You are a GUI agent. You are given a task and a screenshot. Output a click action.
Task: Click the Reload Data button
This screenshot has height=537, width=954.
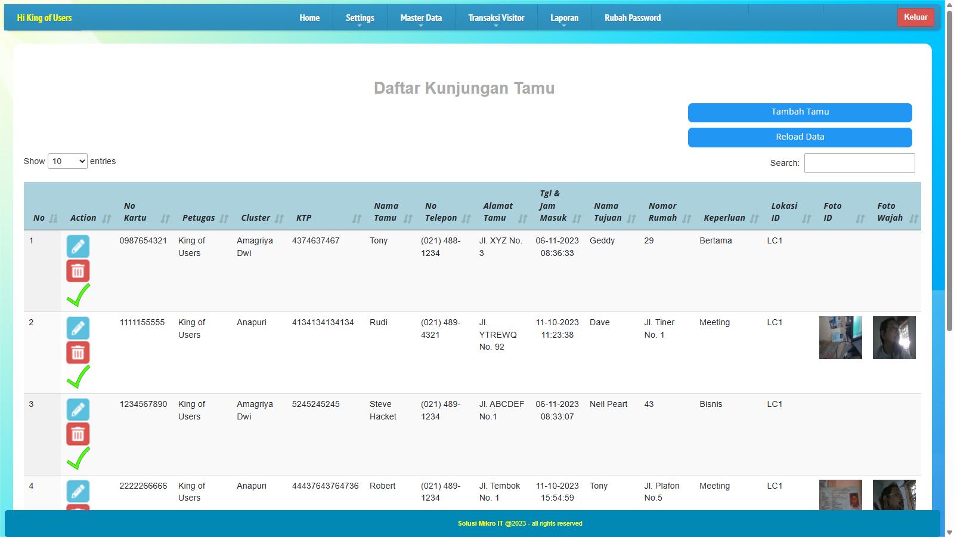pyautogui.click(x=800, y=137)
